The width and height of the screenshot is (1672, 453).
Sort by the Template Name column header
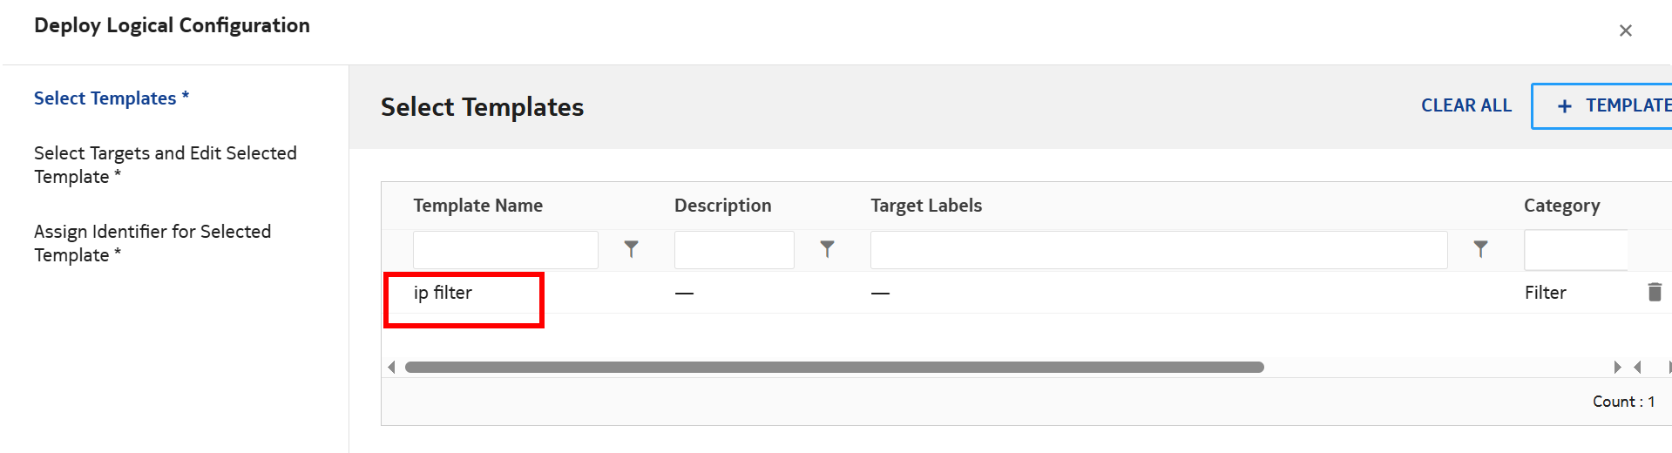[x=477, y=206]
